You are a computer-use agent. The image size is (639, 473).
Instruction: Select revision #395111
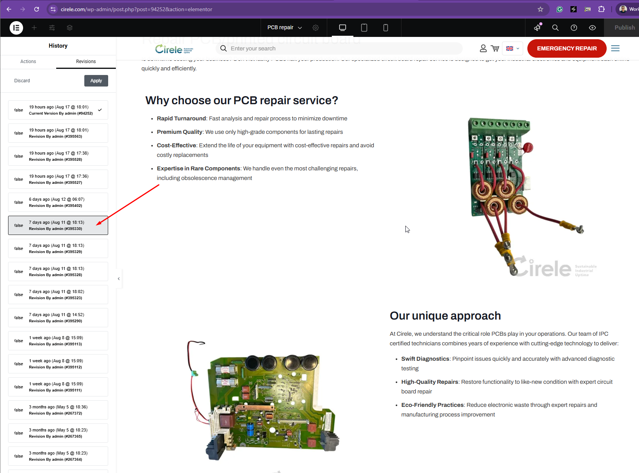point(58,387)
